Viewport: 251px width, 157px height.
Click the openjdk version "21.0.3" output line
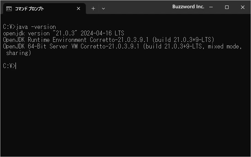(63, 33)
